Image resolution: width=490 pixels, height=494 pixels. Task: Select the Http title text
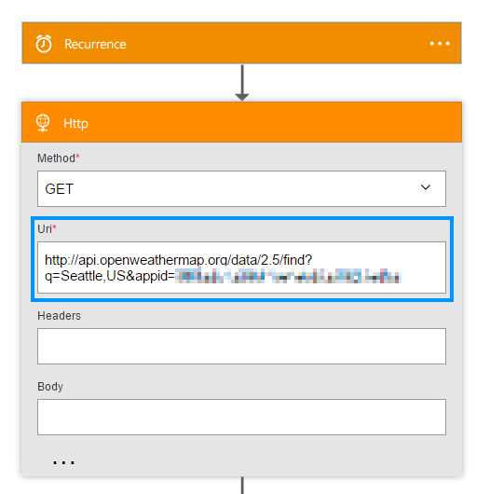(x=75, y=123)
